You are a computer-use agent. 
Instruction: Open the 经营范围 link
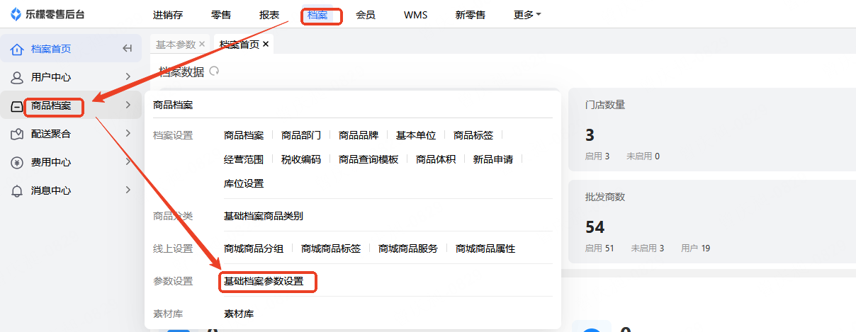point(244,159)
